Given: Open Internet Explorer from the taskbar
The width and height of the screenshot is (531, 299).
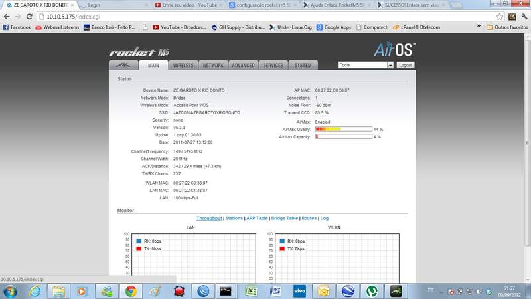Looking at the screenshot, I should point(35,292).
